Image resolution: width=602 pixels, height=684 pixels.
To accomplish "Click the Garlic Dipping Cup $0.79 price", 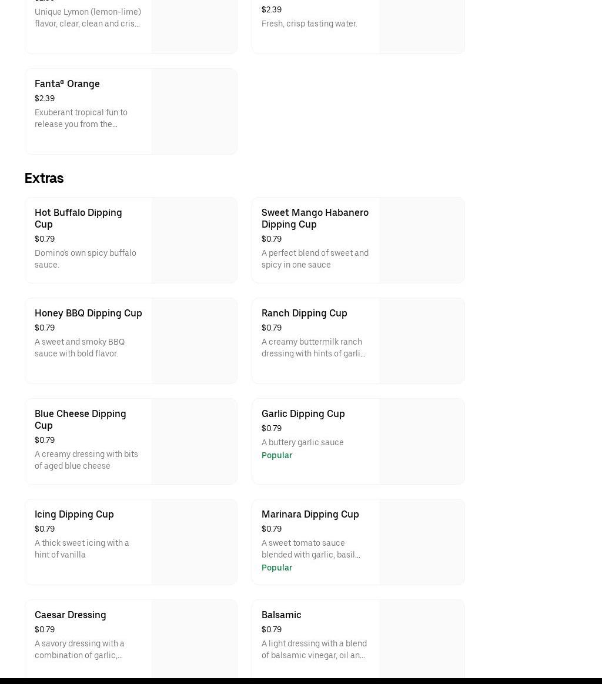I will coord(272,428).
